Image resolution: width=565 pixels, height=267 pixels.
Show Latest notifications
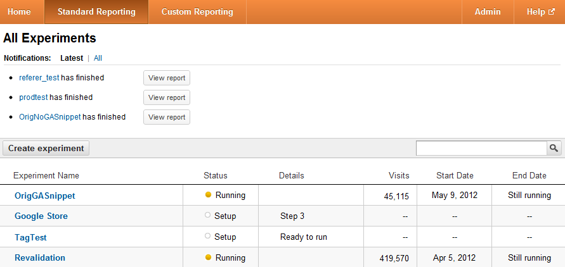tap(72, 58)
